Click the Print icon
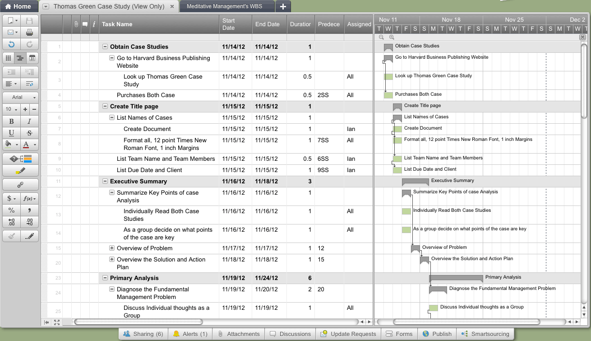Screen dimensions: 591x341 pos(29,33)
